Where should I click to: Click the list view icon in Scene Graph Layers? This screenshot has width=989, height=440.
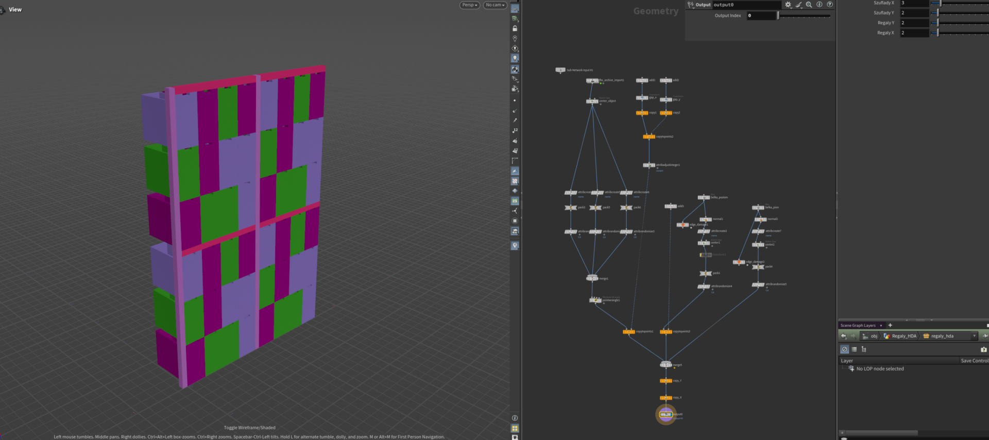click(x=854, y=349)
